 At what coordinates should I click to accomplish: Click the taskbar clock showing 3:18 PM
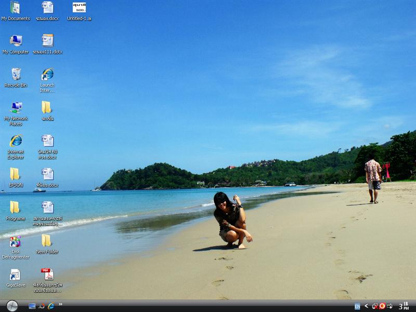pyautogui.click(x=404, y=306)
